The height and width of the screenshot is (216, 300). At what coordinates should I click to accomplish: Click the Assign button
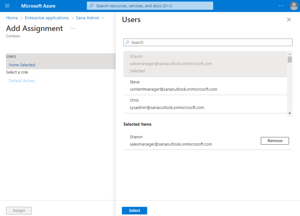point(19,211)
